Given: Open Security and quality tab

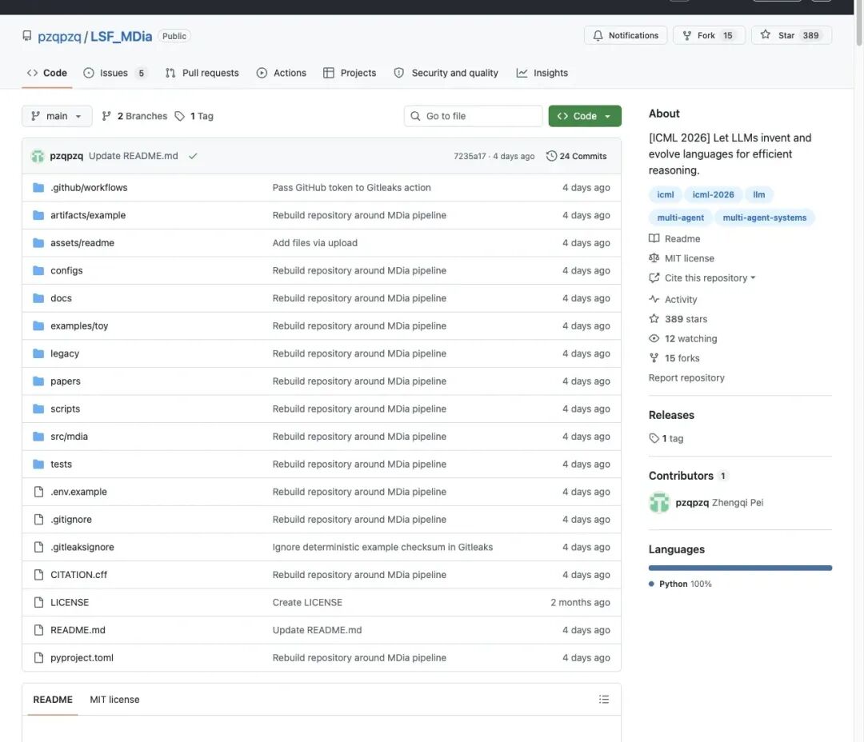Looking at the screenshot, I should (446, 73).
